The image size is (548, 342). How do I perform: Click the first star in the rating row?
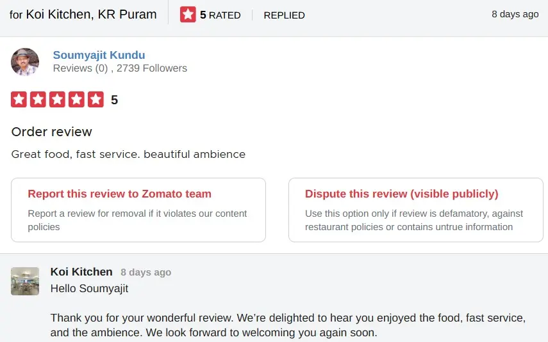pyautogui.click(x=19, y=99)
